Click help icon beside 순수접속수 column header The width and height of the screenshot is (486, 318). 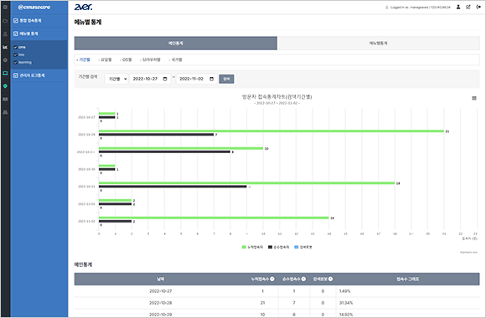[x=303, y=279]
